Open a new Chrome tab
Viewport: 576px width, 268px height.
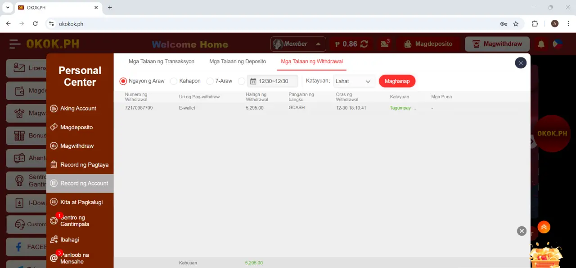110,8
